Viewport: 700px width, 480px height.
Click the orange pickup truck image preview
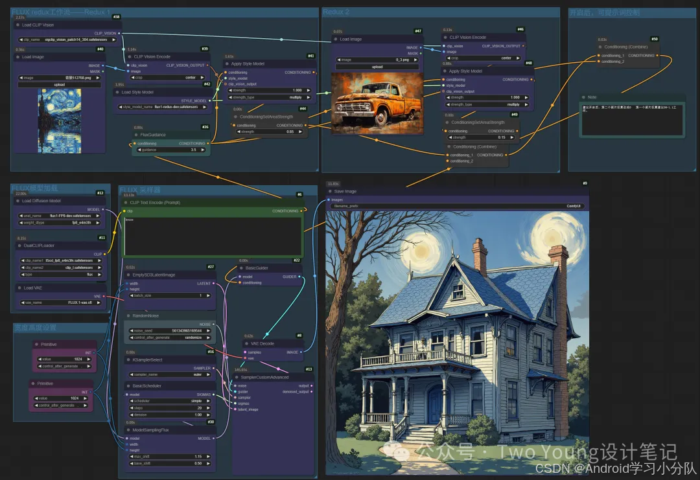[x=377, y=102]
